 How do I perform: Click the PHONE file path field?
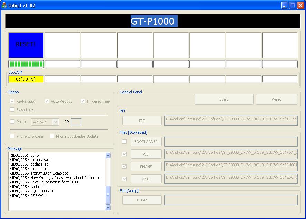pos(231,167)
